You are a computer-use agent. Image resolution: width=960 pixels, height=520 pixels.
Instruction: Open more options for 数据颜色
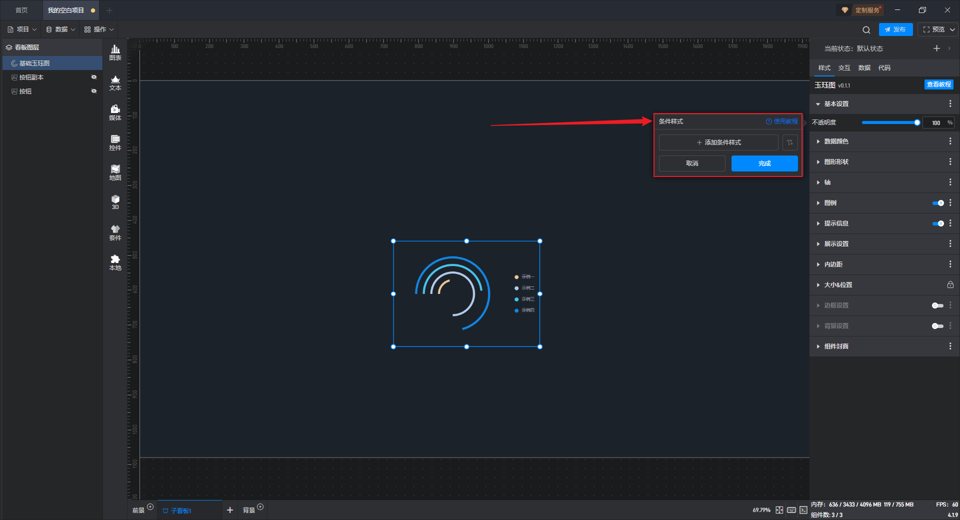point(950,141)
